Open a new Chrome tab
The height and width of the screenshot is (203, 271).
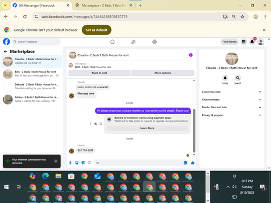(140, 5)
